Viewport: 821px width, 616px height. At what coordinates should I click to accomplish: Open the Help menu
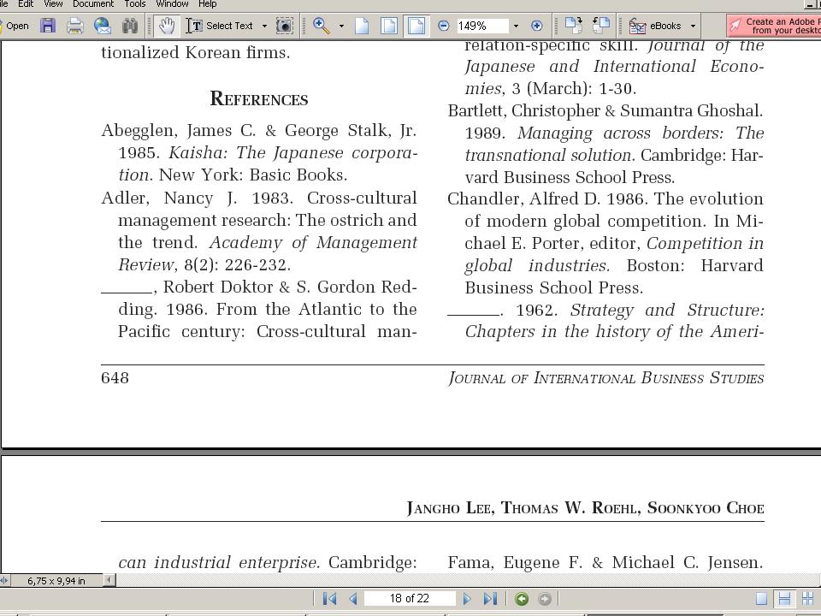point(207,4)
